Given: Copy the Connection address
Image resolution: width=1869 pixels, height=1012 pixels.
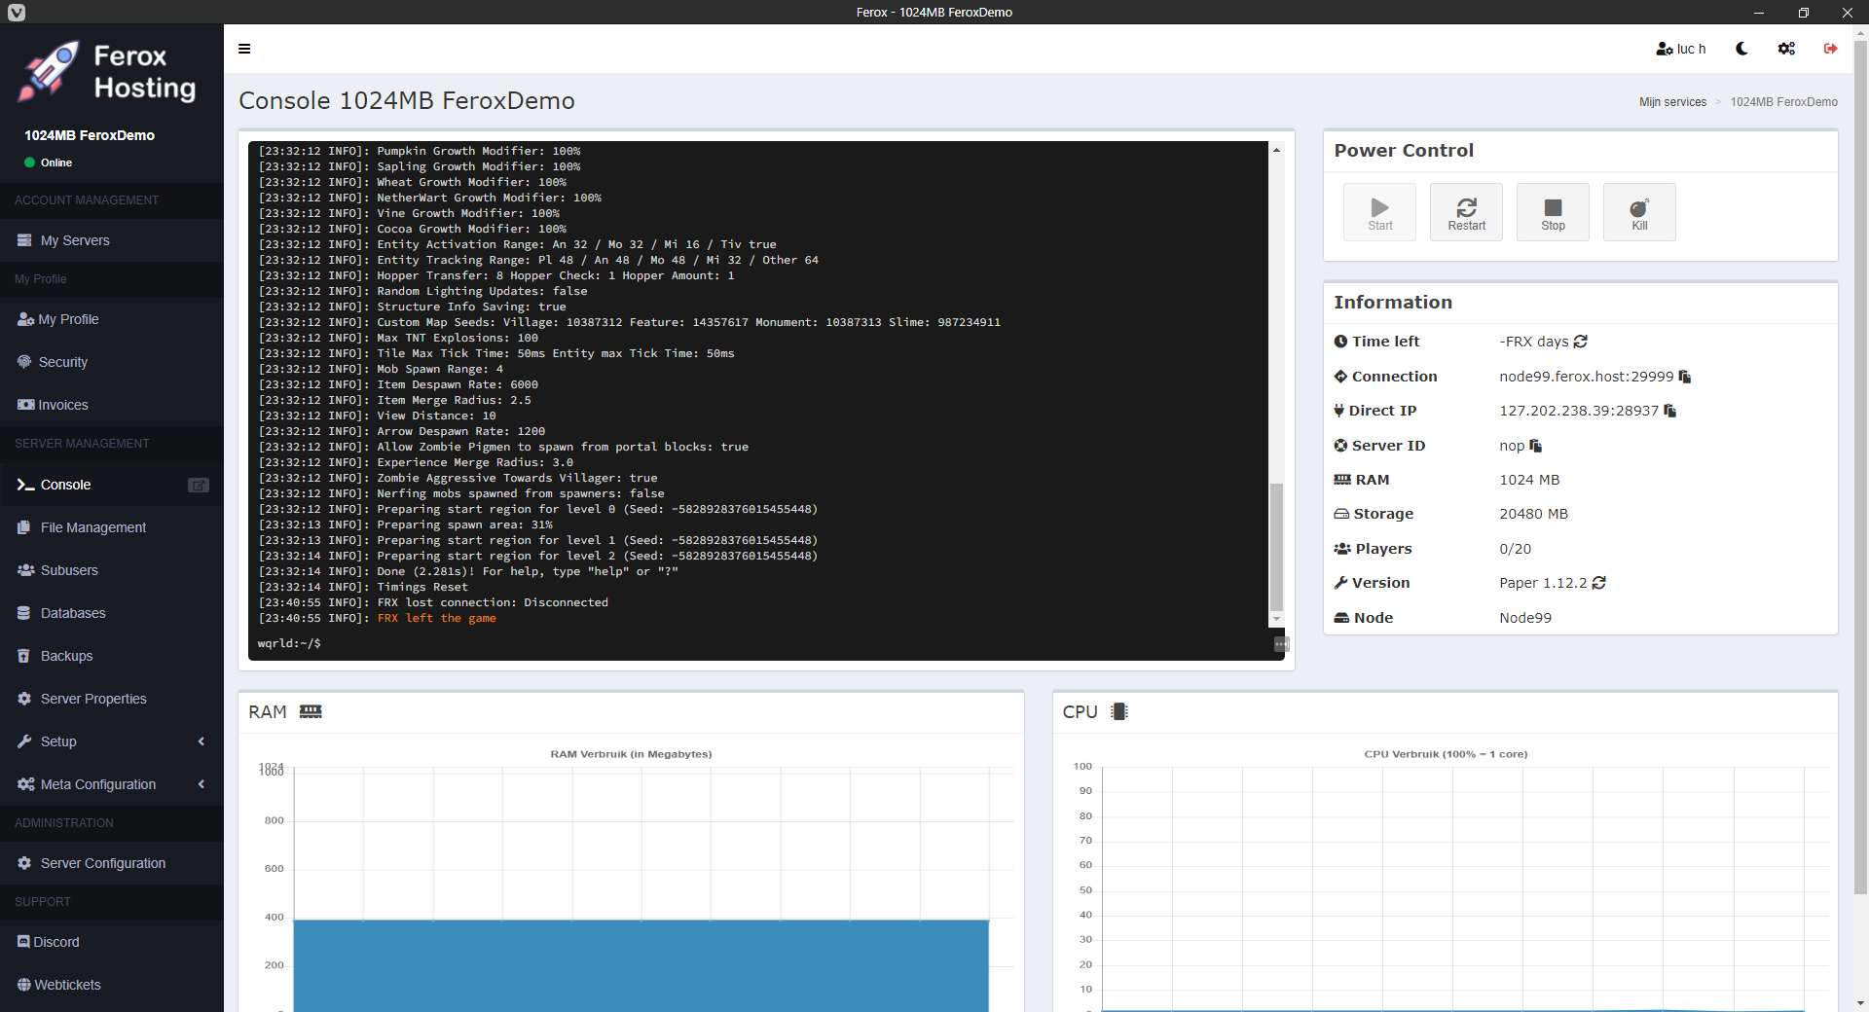Looking at the screenshot, I should pos(1685,377).
